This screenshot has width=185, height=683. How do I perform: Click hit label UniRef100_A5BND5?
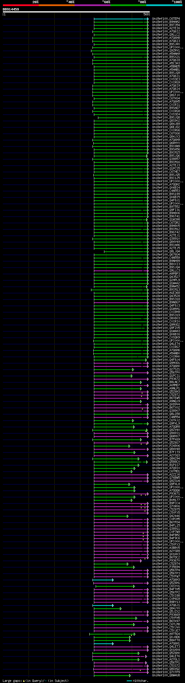[x=166, y=67]
